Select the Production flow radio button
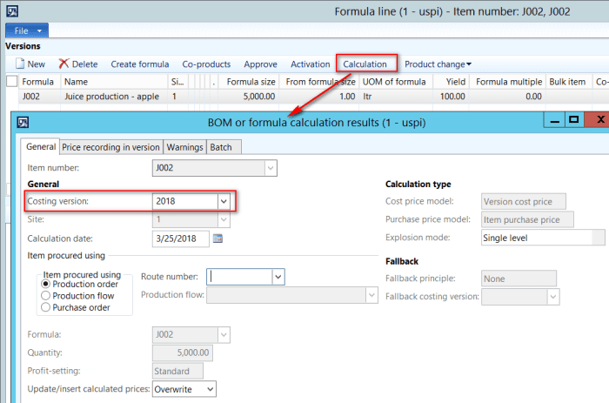The width and height of the screenshot is (609, 403). click(46, 296)
